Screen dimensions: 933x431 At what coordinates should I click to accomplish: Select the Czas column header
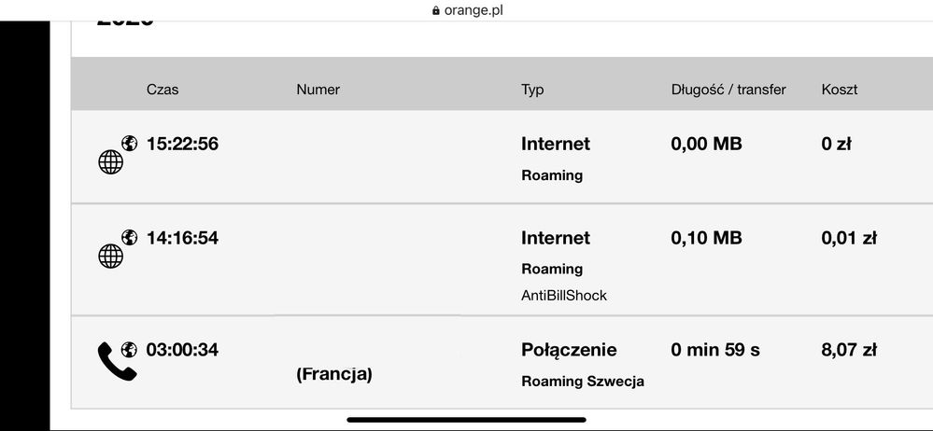coord(163,90)
